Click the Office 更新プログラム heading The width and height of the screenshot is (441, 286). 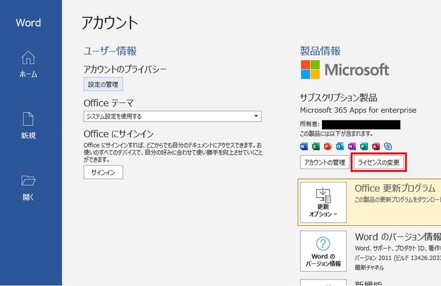coord(395,188)
